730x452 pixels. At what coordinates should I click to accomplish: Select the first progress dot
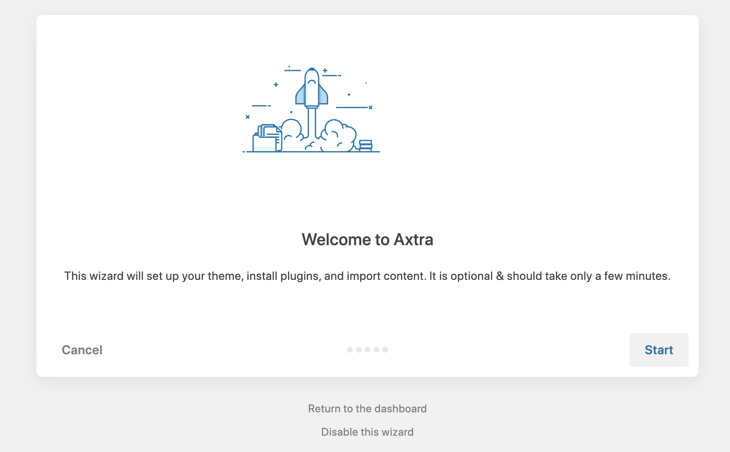click(349, 350)
